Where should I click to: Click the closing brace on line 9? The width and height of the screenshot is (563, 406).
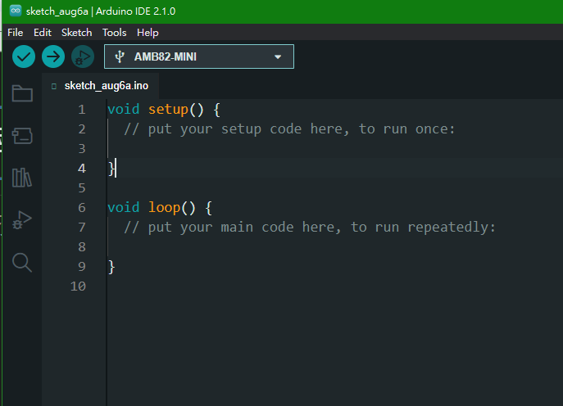[111, 267]
